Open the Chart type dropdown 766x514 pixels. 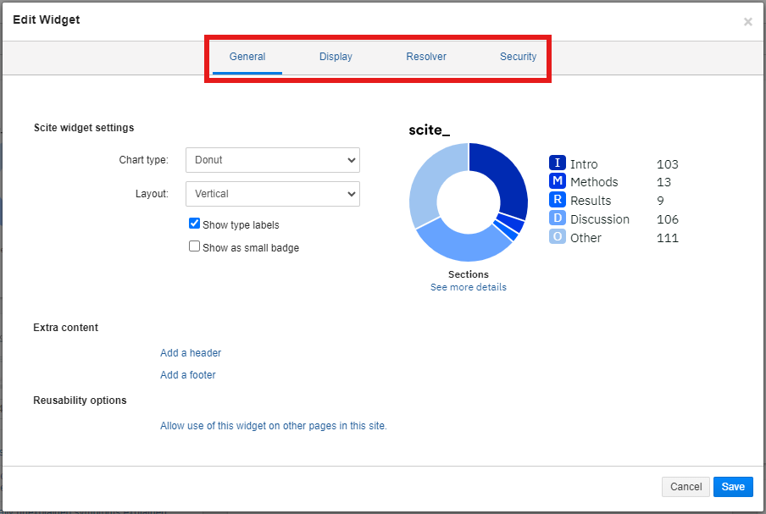(272, 160)
